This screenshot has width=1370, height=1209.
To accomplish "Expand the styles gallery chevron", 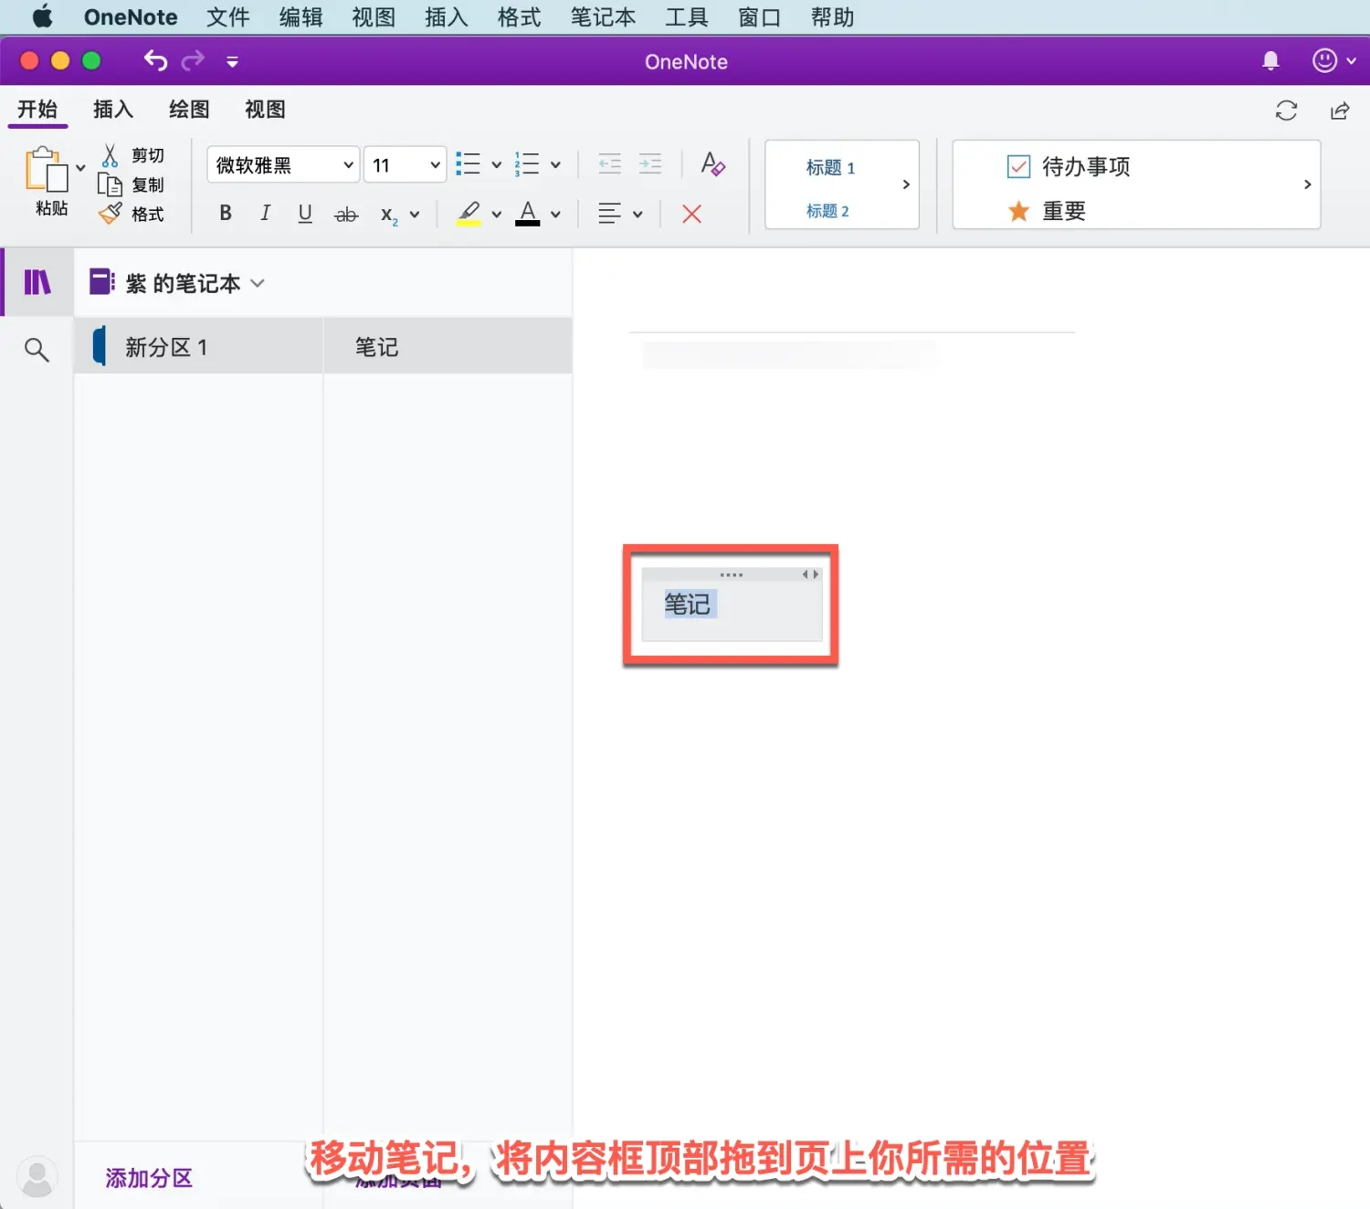I will pos(906,184).
